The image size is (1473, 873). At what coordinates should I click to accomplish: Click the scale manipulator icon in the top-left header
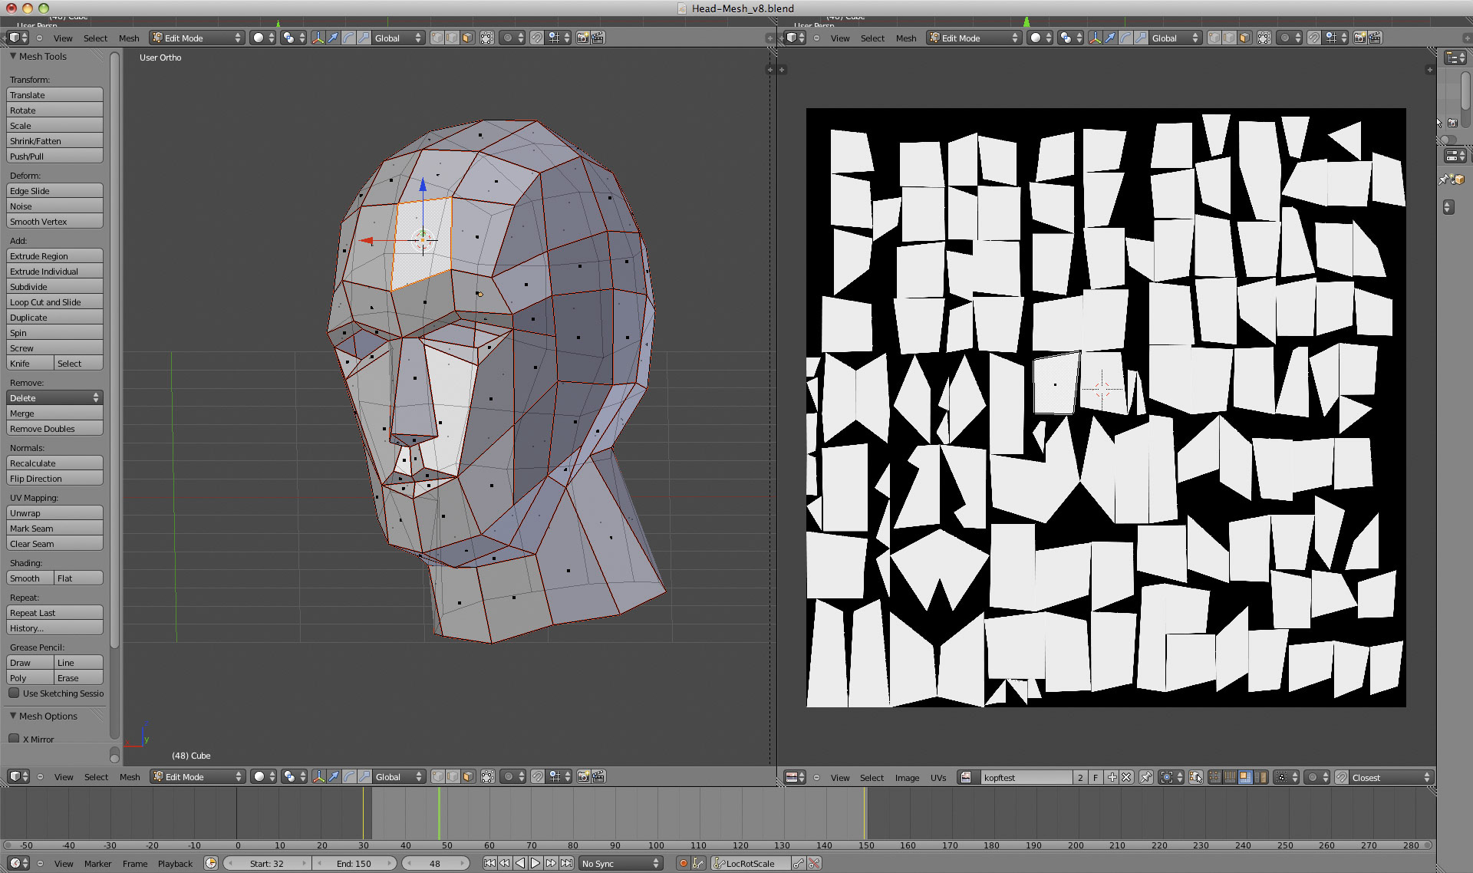pos(364,38)
